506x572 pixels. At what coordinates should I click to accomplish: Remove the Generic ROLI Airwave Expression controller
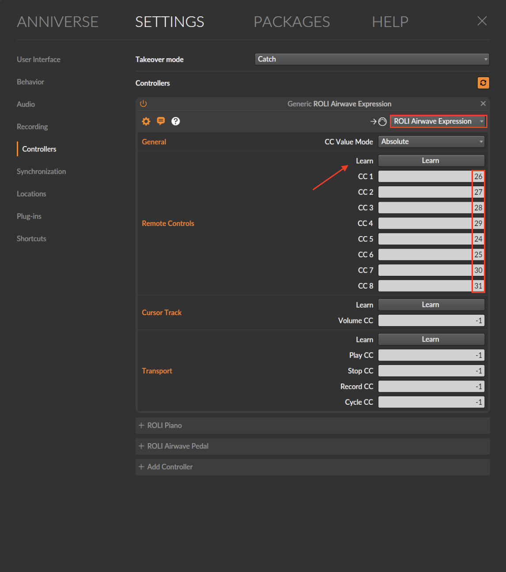(x=483, y=103)
